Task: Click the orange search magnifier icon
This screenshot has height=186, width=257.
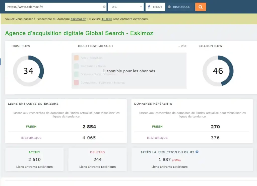Action: pos(200,7)
